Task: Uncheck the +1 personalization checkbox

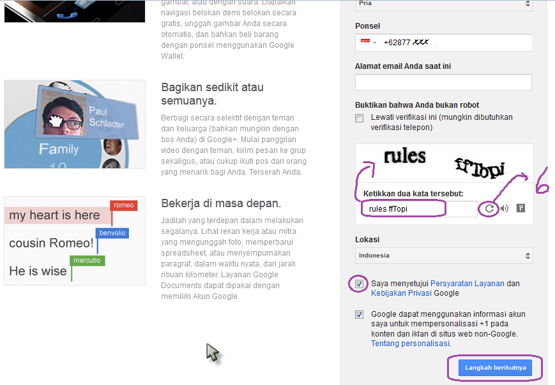Action: (x=360, y=314)
